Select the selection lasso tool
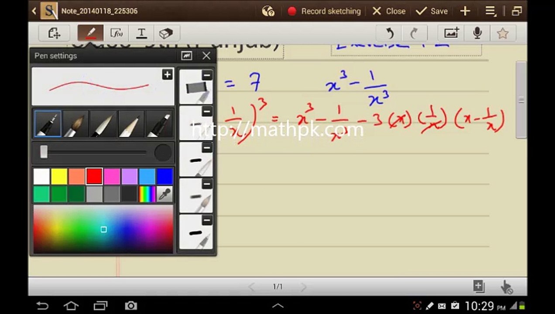The height and width of the screenshot is (314, 555). (x=53, y=33)
